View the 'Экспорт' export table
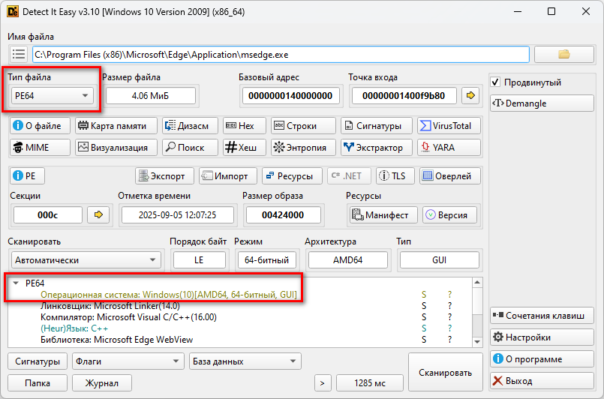The width and height of the screenshot is (604, 399). pyautogui.click(x=164, y=176)
